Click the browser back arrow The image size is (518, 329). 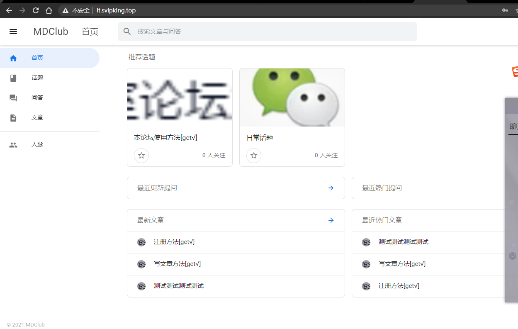click(x=9, y=10)
